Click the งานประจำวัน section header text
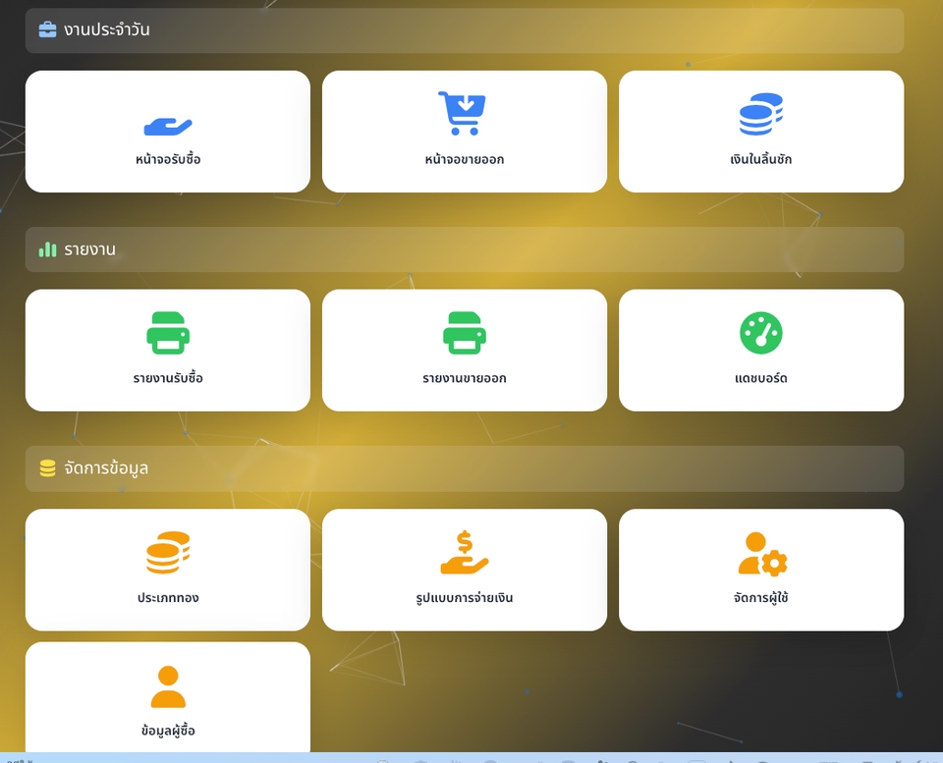This screenshot has height=763, width=943. click(107, 29)
